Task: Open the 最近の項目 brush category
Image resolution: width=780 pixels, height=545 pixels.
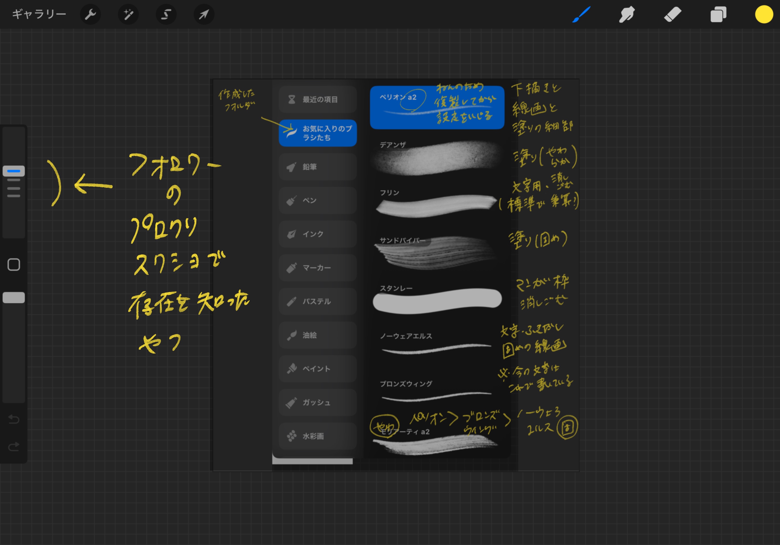Action: (x=318, y=99)
